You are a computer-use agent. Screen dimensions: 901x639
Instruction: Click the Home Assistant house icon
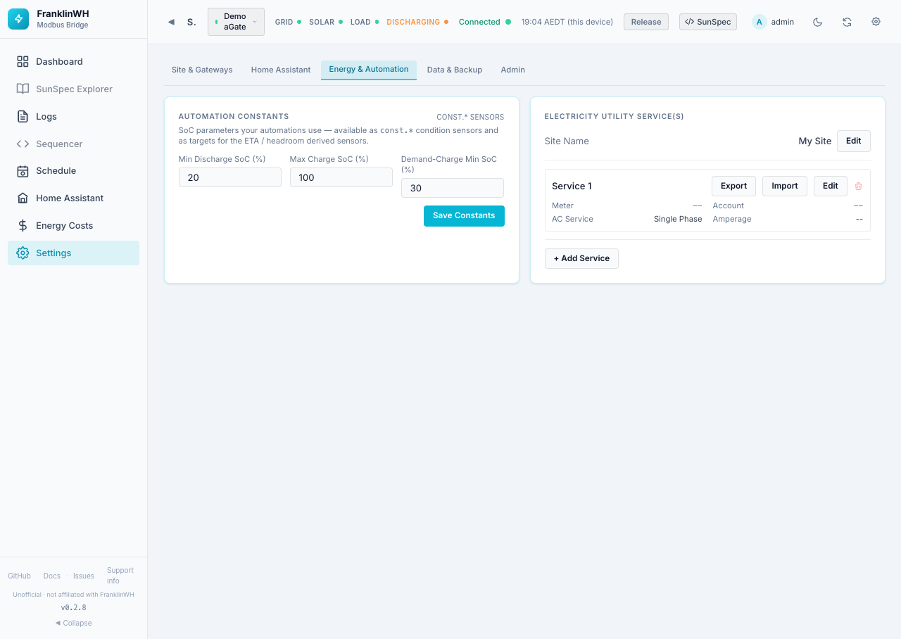23,198
